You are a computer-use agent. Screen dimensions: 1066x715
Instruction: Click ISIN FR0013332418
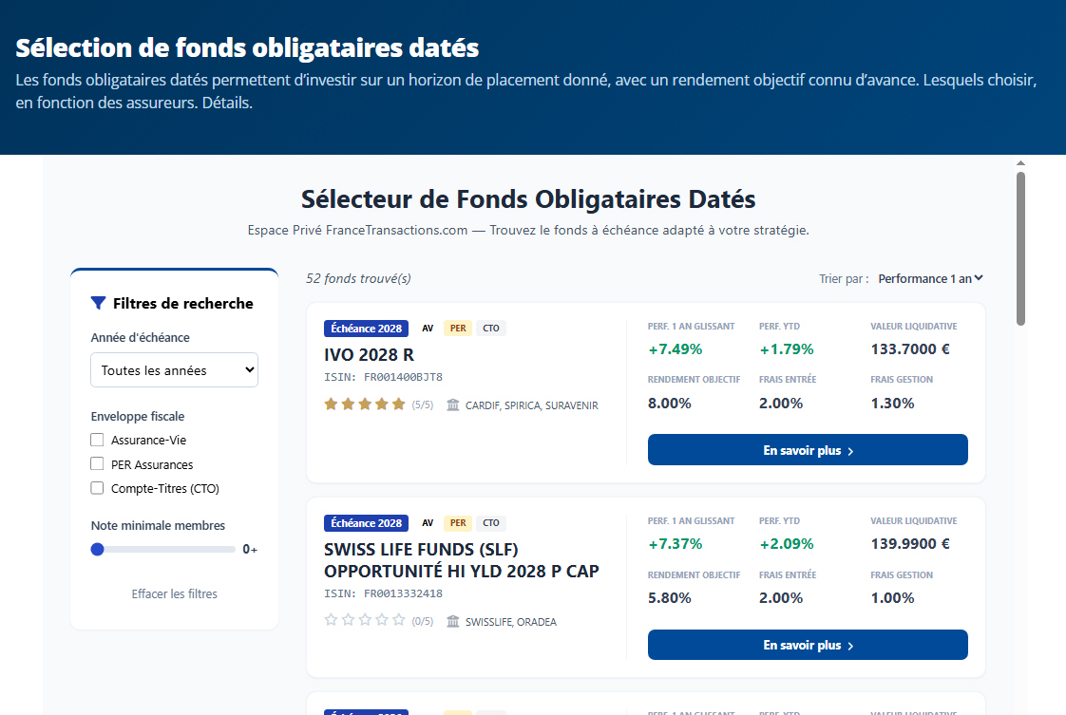click(384, 593)
